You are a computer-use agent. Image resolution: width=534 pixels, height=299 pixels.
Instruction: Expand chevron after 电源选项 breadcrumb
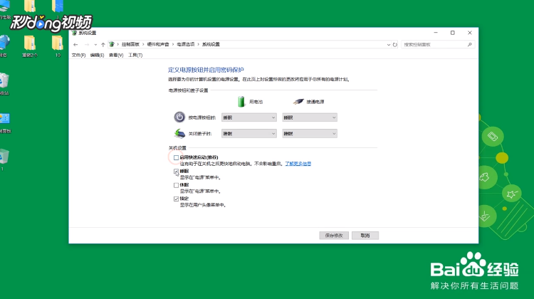199,44
